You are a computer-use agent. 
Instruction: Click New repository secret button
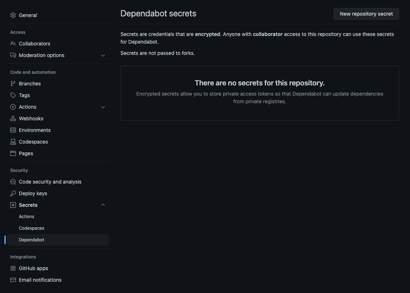[x=366, y=14]
